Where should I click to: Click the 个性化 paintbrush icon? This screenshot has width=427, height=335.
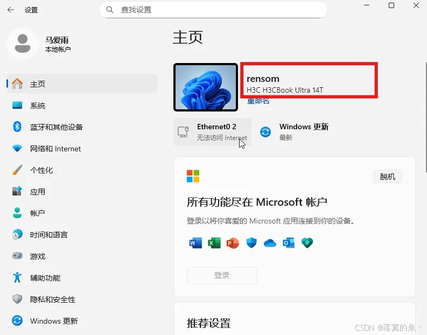coord(17,170)
